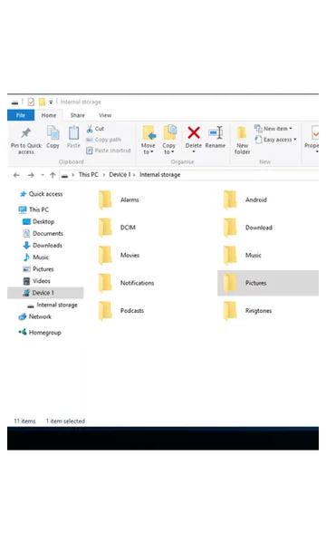The width and height of the screenshot is (326, 544).
Task: Click the 1 item selected status text
Action: point(65,422)
